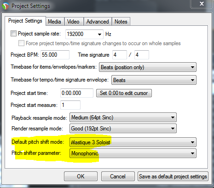The image size is (214, 188).
Task: Click the Project start measure field
Action: [70, 105]
